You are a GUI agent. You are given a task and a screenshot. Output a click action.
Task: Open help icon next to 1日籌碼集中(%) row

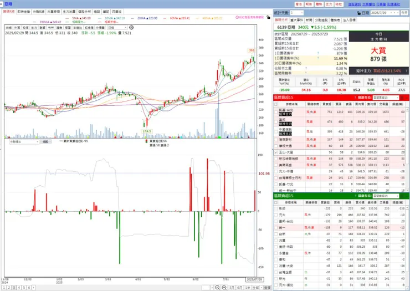click(318, 58)
